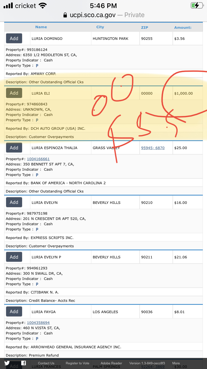
Task: Click Property Type P for LURIA DOMINGO
Action: tap(37, 66)
